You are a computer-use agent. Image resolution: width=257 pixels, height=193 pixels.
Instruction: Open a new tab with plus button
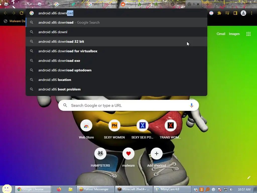point(207,4)
